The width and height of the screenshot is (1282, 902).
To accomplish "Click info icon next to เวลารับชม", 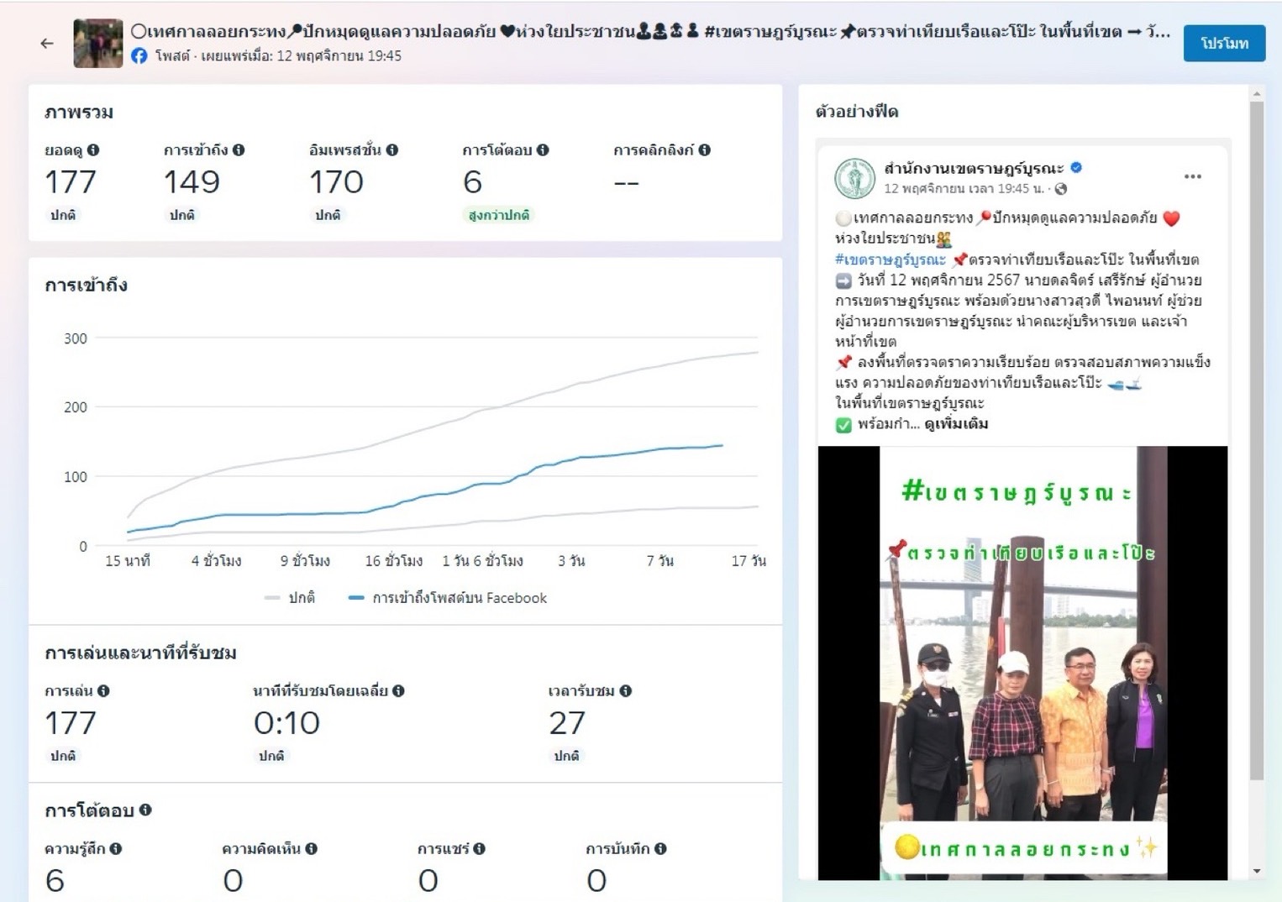I will (x=626, y=691).
